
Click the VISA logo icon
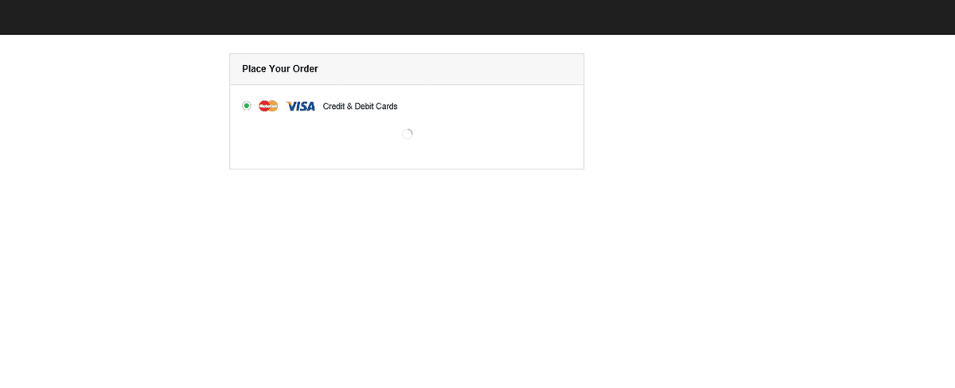pos(301,106)
